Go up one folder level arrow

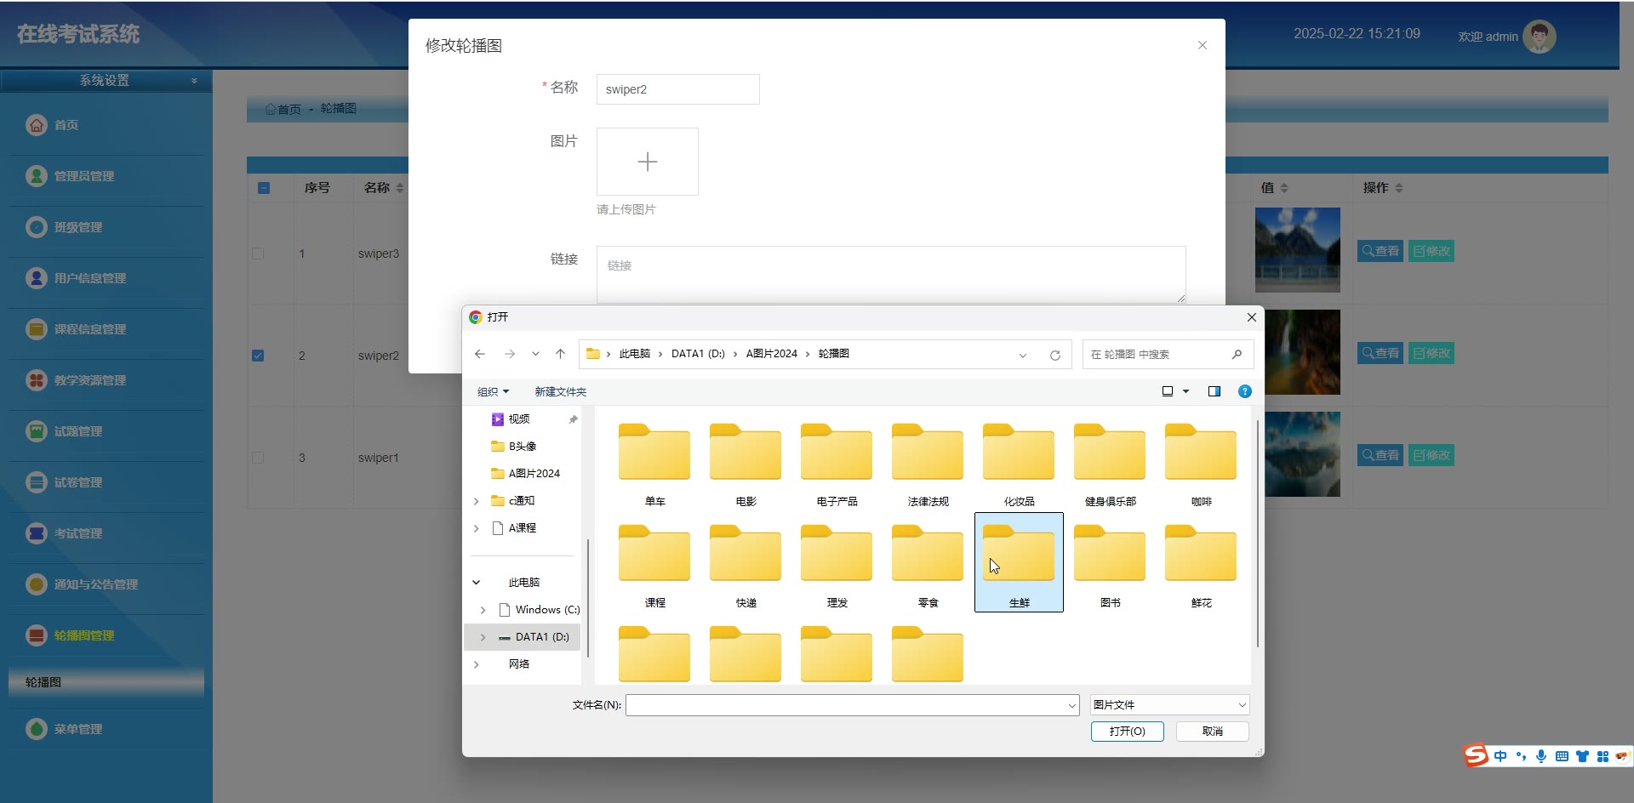point(560,354)
